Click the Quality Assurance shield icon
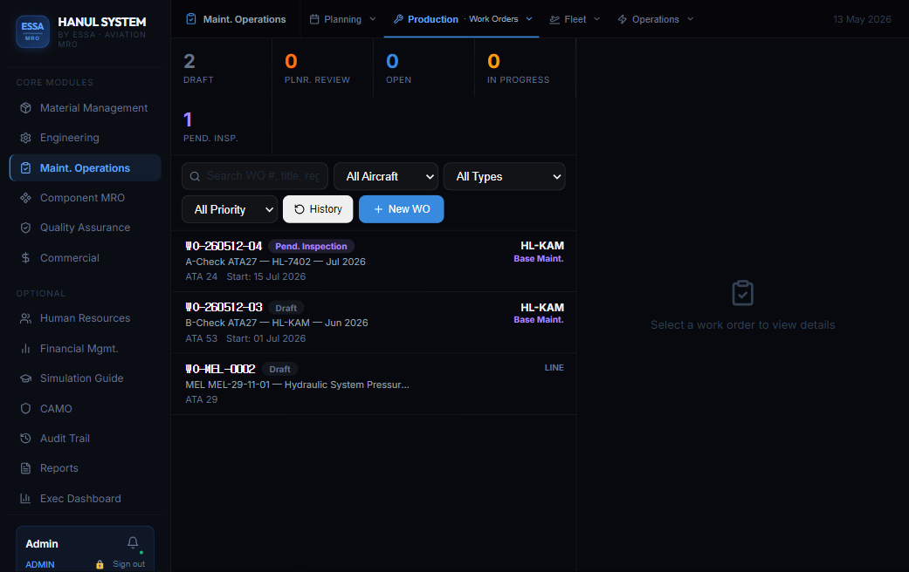Viewport: 909px width, 572px height. click(25, 228)
